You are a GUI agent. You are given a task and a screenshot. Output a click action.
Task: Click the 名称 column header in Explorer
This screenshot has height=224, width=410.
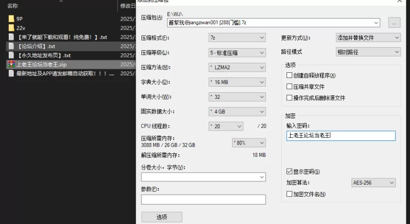(x=12, y=6)
